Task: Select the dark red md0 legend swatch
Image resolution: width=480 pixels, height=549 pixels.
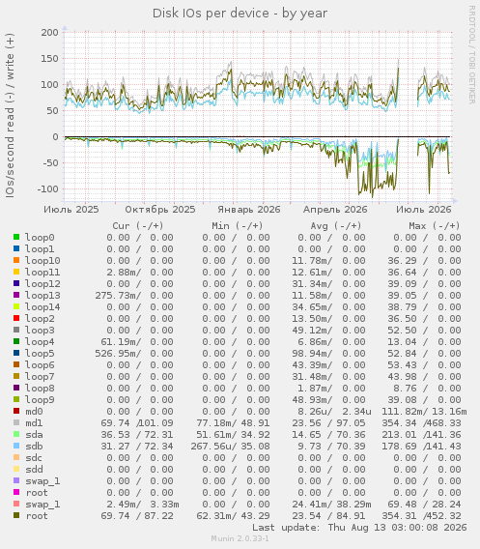Action: [x=16, y=411]
